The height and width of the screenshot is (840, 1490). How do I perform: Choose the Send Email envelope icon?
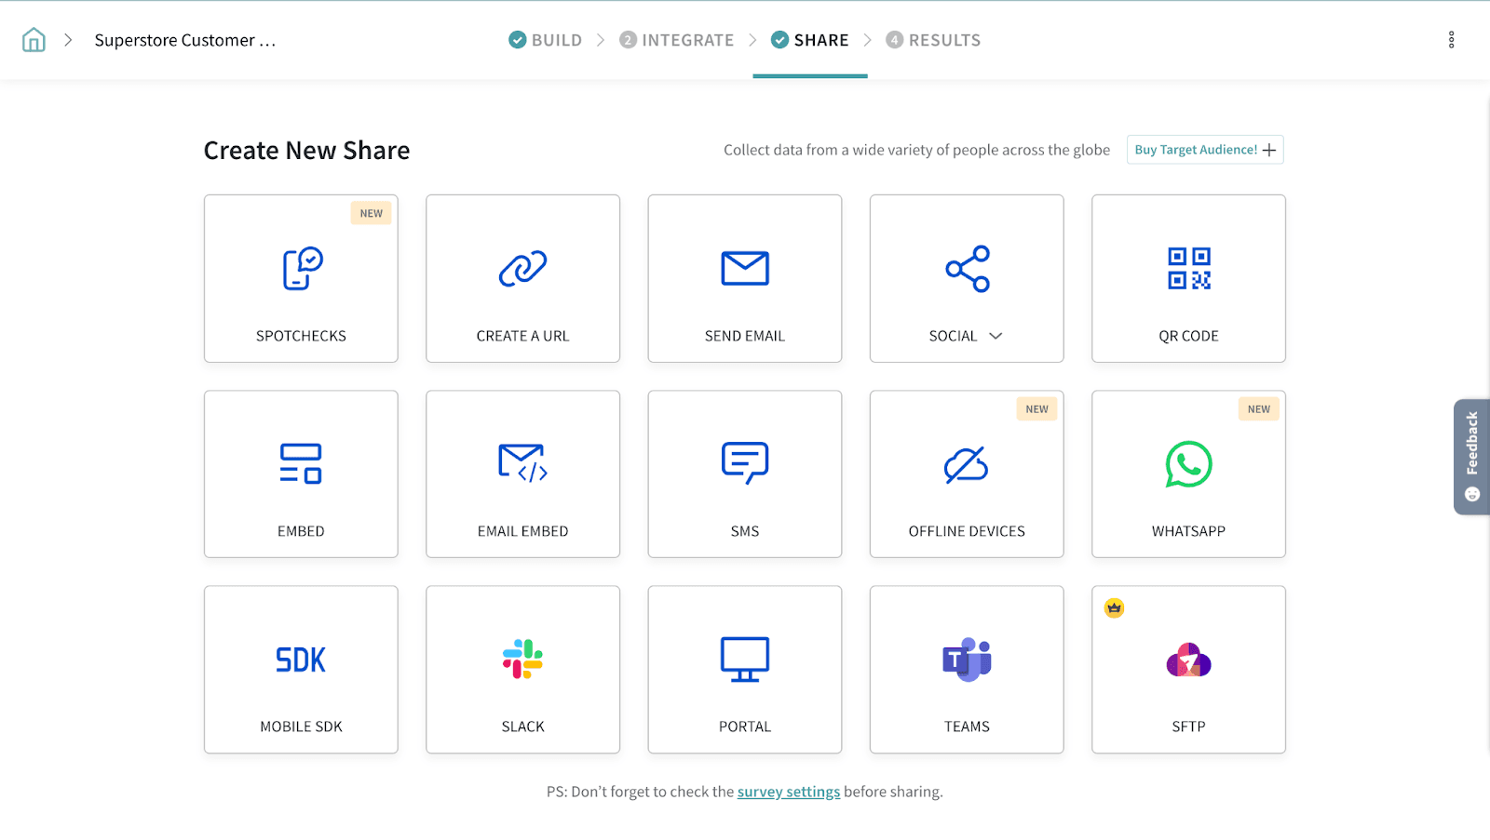tap(745, 269)
